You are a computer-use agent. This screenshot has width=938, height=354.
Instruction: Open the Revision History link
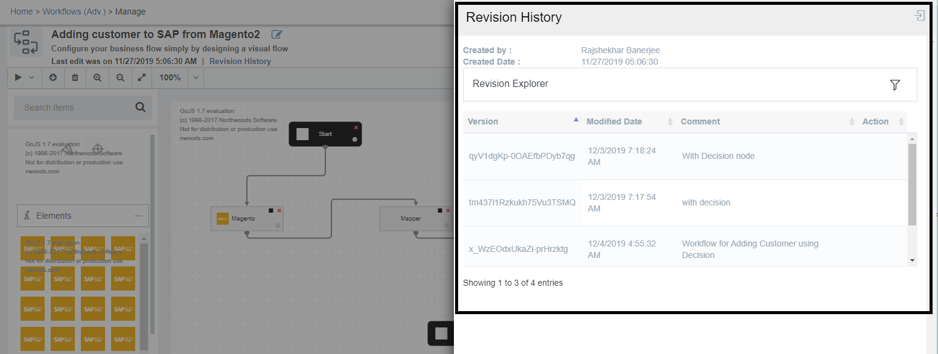coord(240,61)
